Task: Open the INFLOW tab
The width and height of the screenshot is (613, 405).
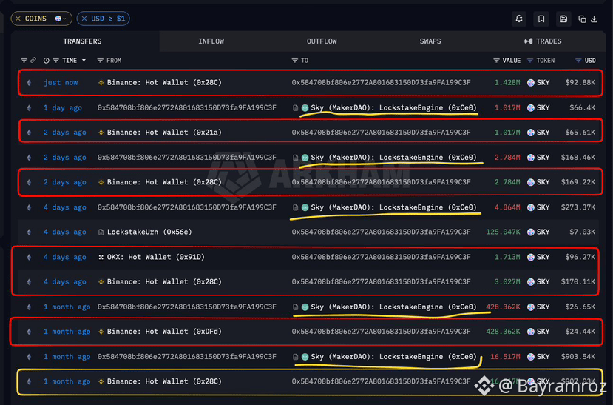Action: [211, 41]
